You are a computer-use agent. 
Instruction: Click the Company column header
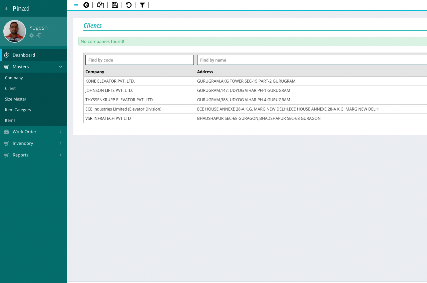pos(95,72)
